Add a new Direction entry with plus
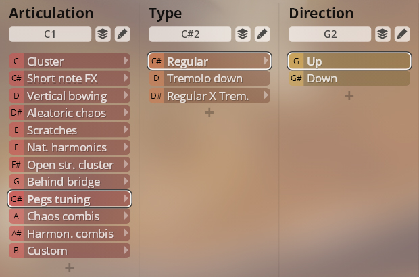 pyautogui.click(x=349, y=95)
